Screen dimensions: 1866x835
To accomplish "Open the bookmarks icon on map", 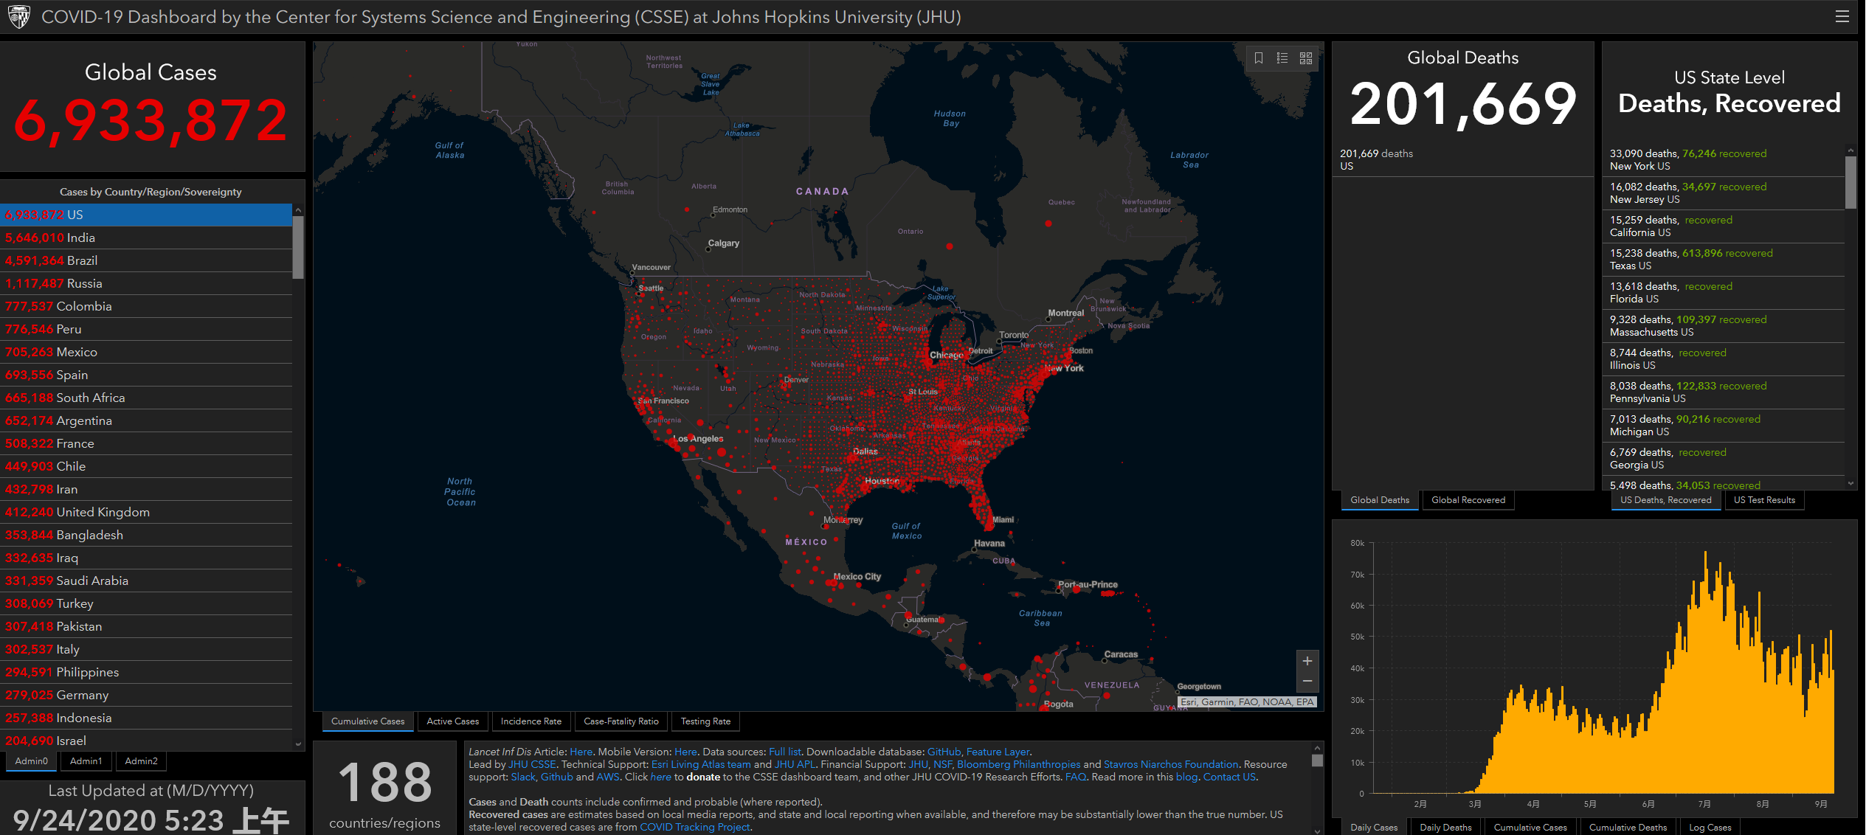I will (x=1259, y=58).
